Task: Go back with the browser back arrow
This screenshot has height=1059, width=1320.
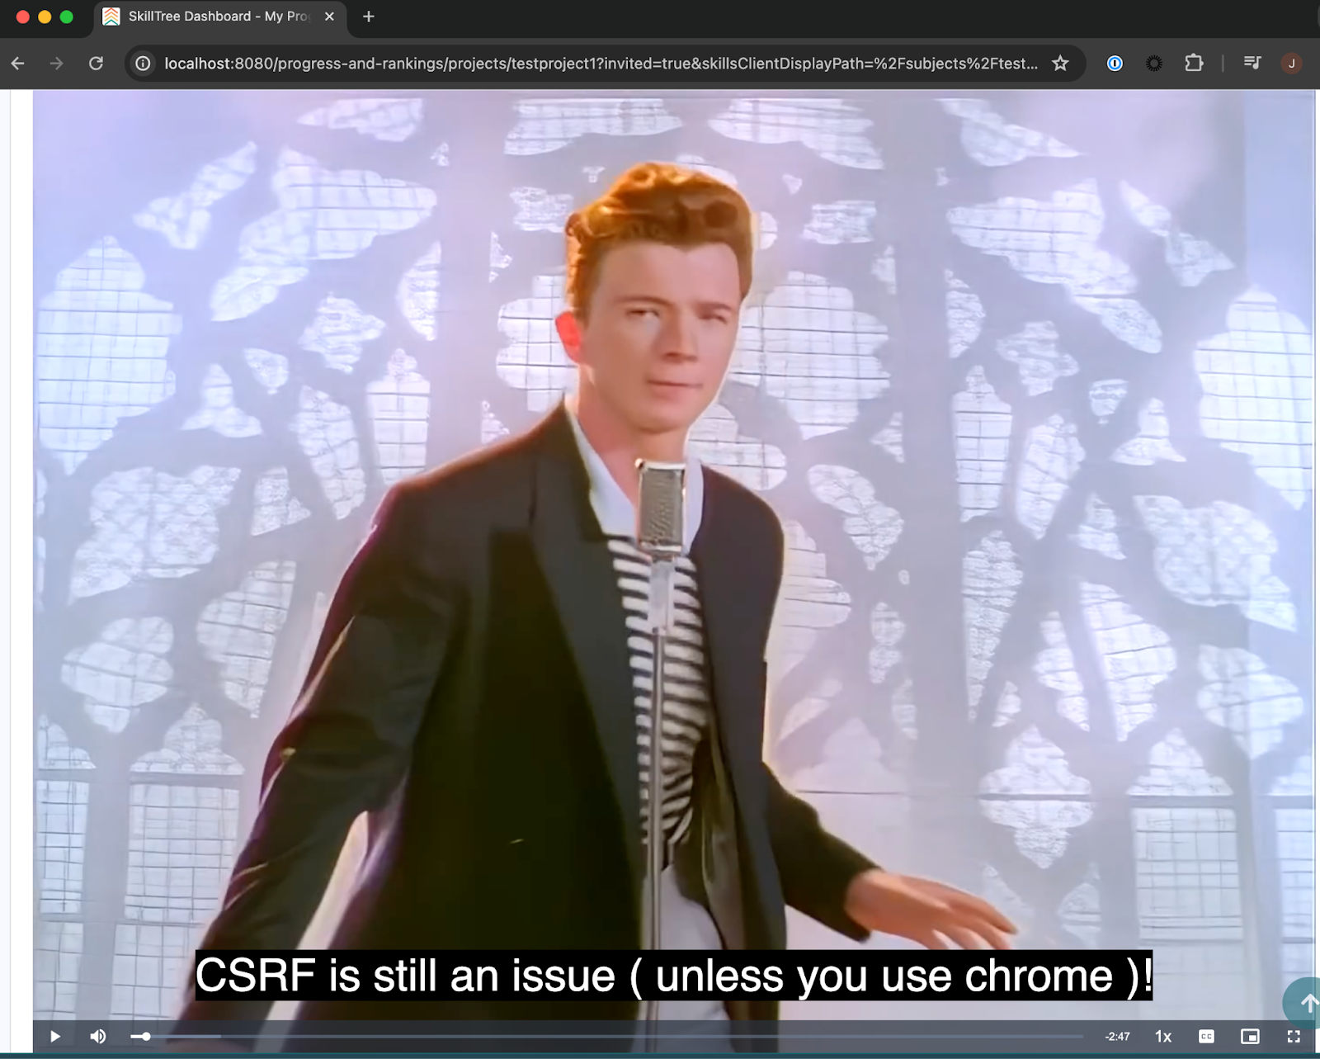Action: pos(18,64)
